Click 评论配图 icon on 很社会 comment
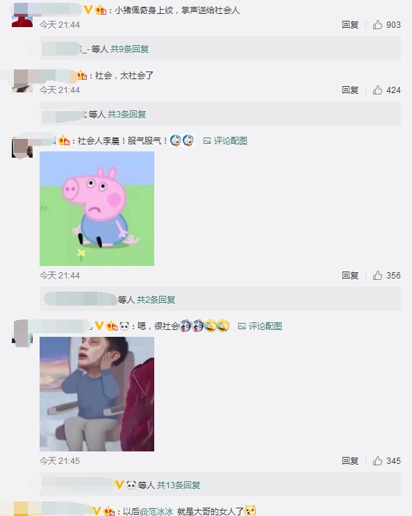The height and width of the screenshot is (516, 412). 241,326
